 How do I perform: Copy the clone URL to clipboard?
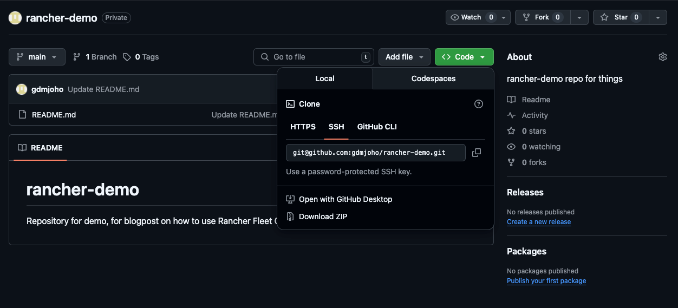click(x=477, y=153)
